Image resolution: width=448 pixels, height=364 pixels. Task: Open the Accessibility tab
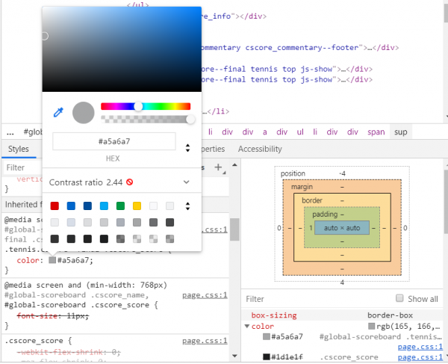tap(260, 149)
